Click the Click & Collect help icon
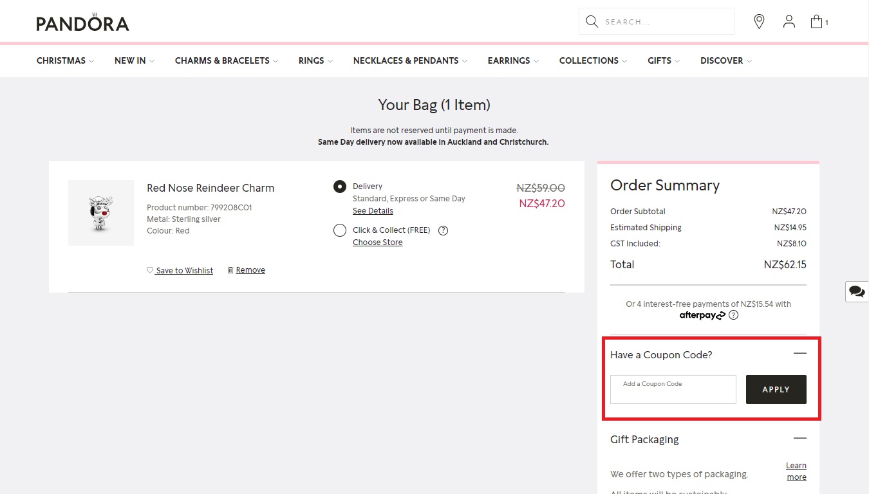 coord(443,230)
